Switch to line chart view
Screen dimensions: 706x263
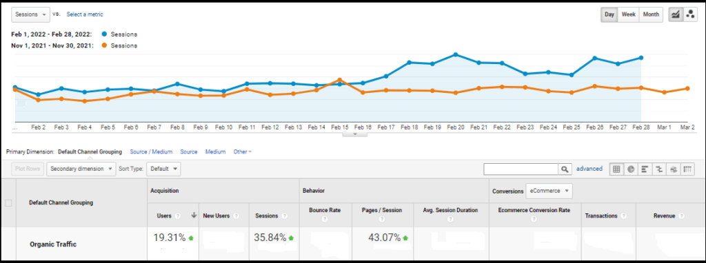(x=676, y=14)
